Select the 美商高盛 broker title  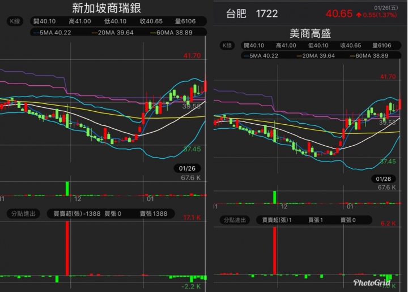(x=310, y=34)
